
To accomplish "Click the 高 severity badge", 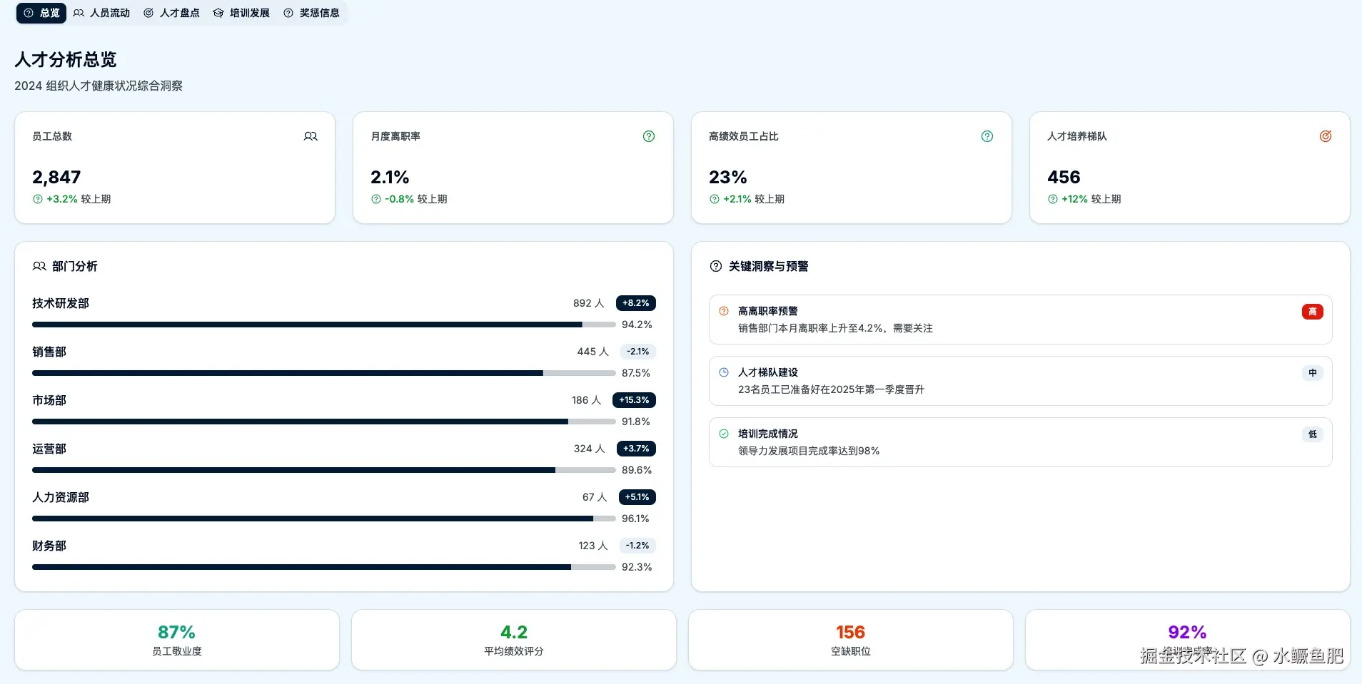I will click(1312, 312).
